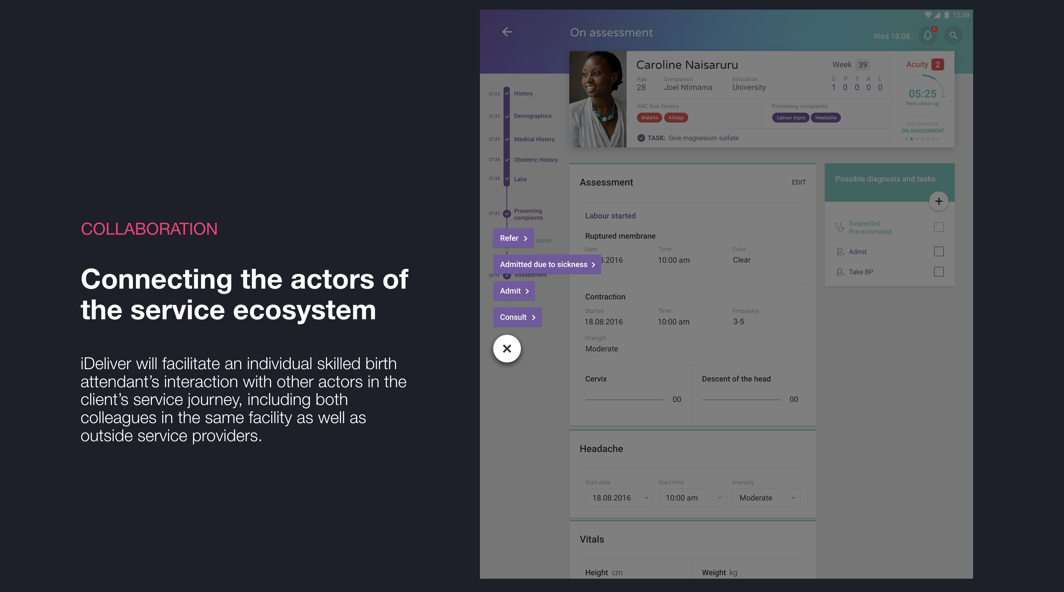Click the back arrow icon
This screenshot has width=1064, height=592.
coord(507,32)
